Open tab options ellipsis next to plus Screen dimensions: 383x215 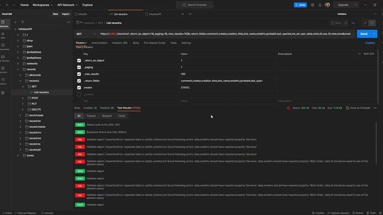[190, 14]
